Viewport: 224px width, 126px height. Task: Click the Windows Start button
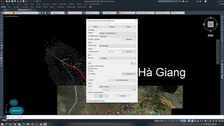(x=2, y=124)
